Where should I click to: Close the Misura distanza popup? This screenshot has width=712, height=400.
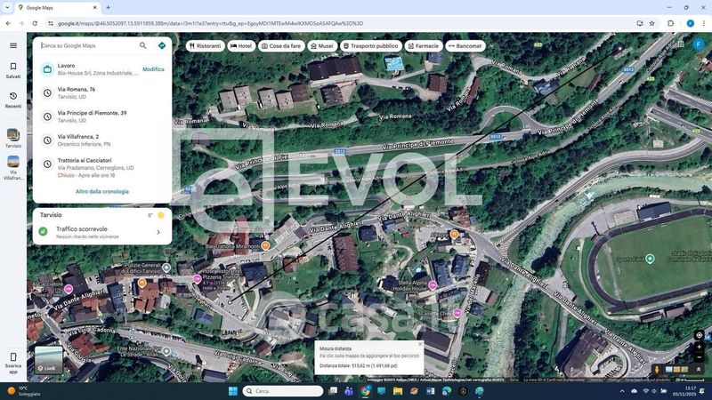(x=420, y=344)
